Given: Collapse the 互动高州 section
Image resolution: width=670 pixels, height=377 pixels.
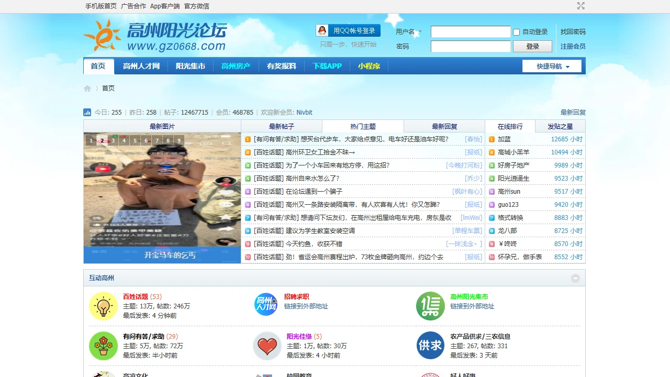Looking at the screenshot, I should point(576,278).
